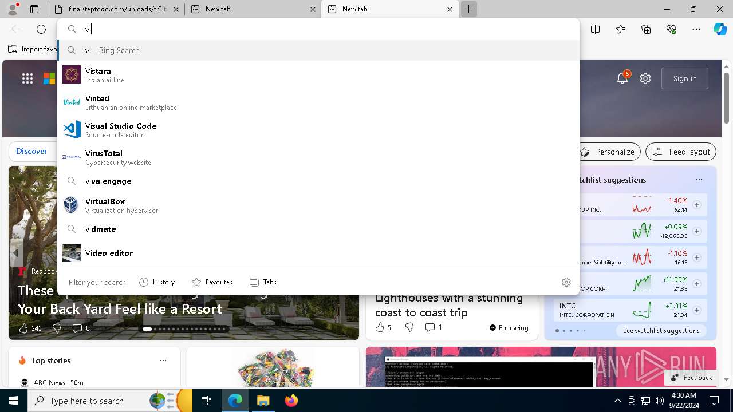Add +11.99% stock to watchlist
Screen dimensions: 733x412
[697, 284]
